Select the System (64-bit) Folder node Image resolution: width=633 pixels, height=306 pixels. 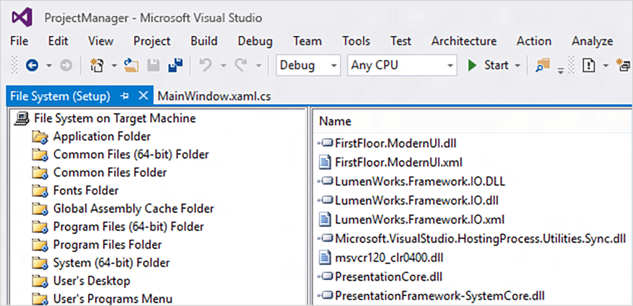tap(111, 263)
